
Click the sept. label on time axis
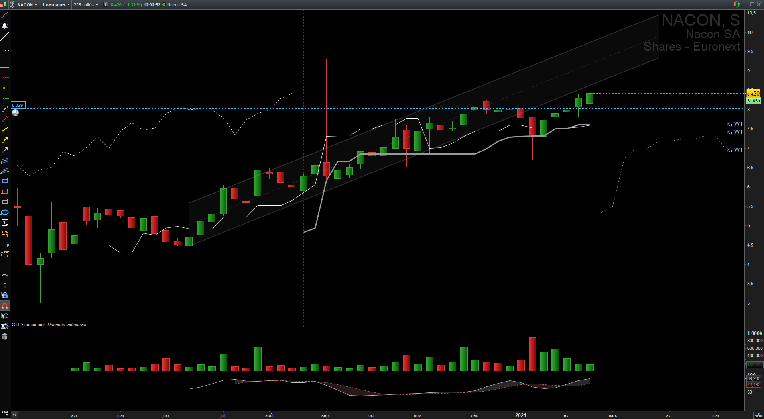[326, 415]
